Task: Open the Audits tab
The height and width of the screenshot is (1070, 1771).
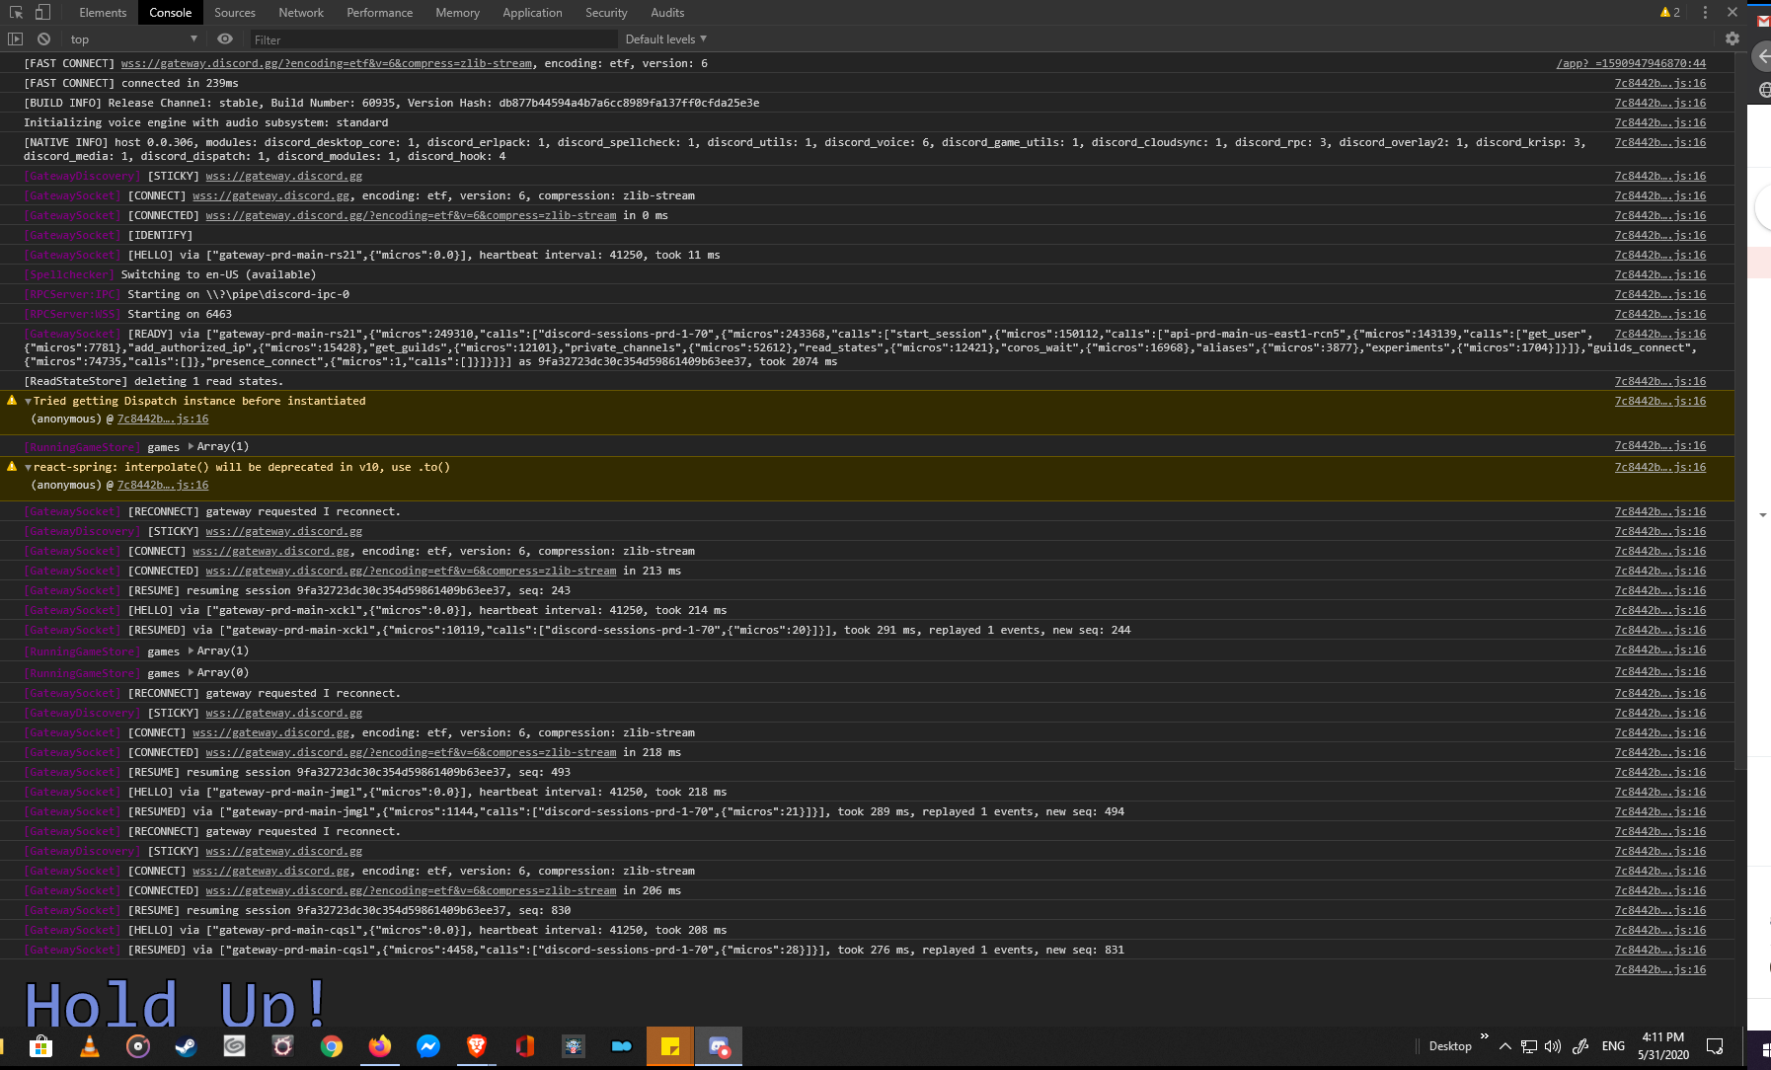Action: coord(667,13)
